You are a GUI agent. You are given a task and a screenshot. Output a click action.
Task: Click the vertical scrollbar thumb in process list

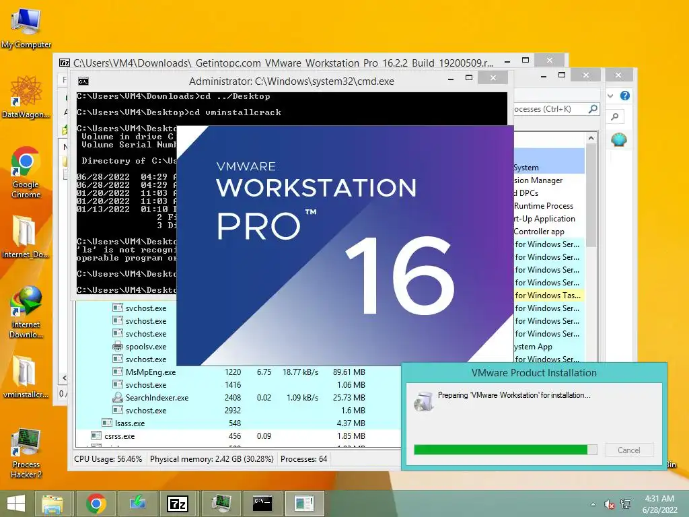(x=591, y=196)
